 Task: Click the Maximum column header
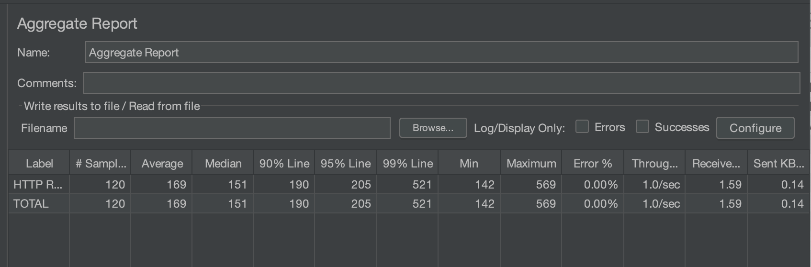(531, 164)
